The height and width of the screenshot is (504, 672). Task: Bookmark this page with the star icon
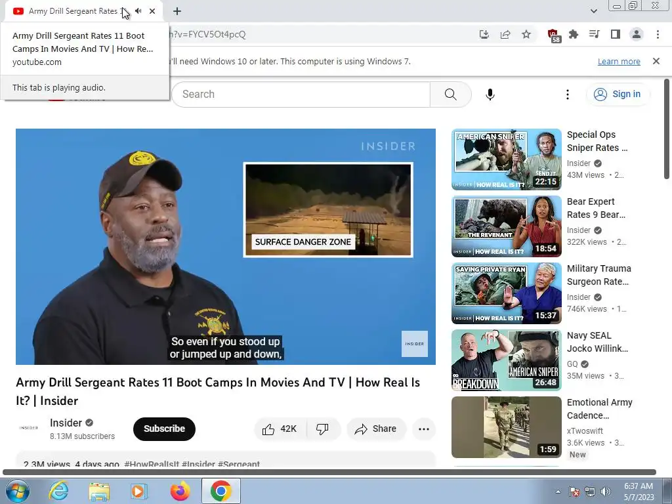[526, 34]
